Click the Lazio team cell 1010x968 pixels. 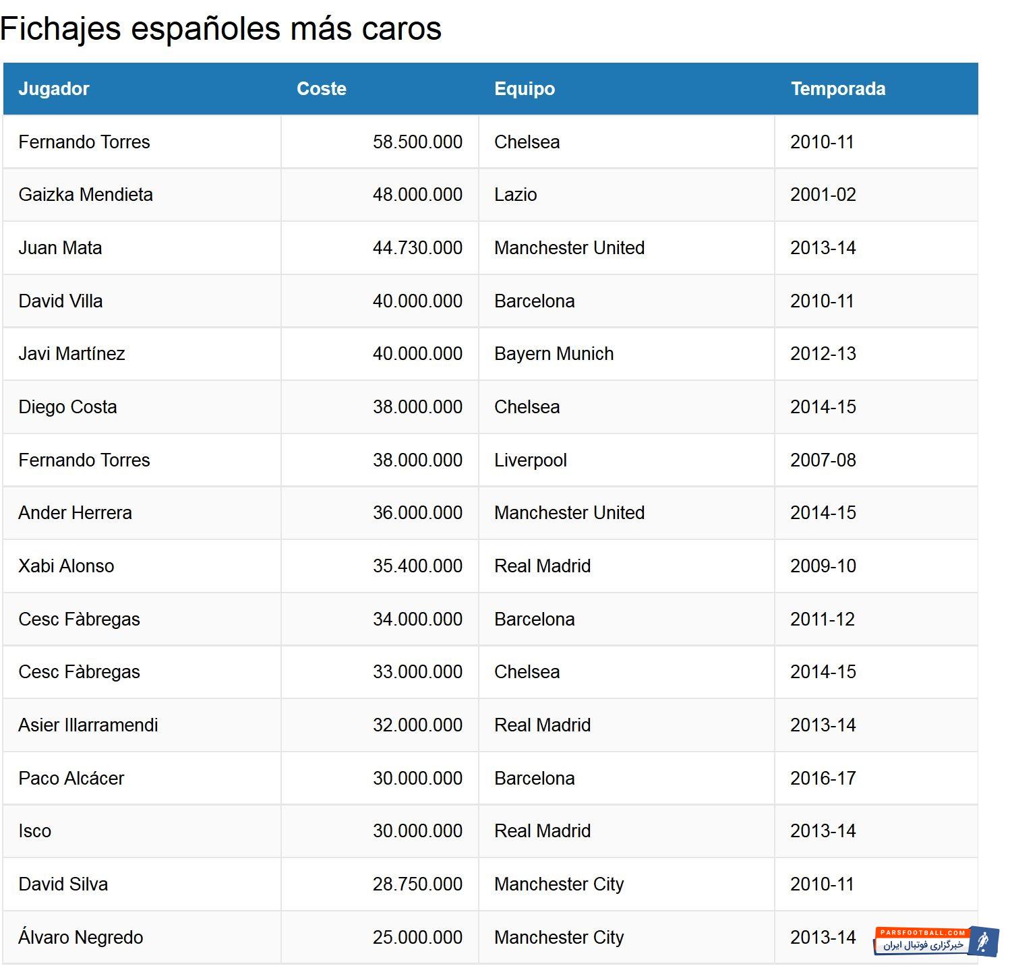coord(516,195)
